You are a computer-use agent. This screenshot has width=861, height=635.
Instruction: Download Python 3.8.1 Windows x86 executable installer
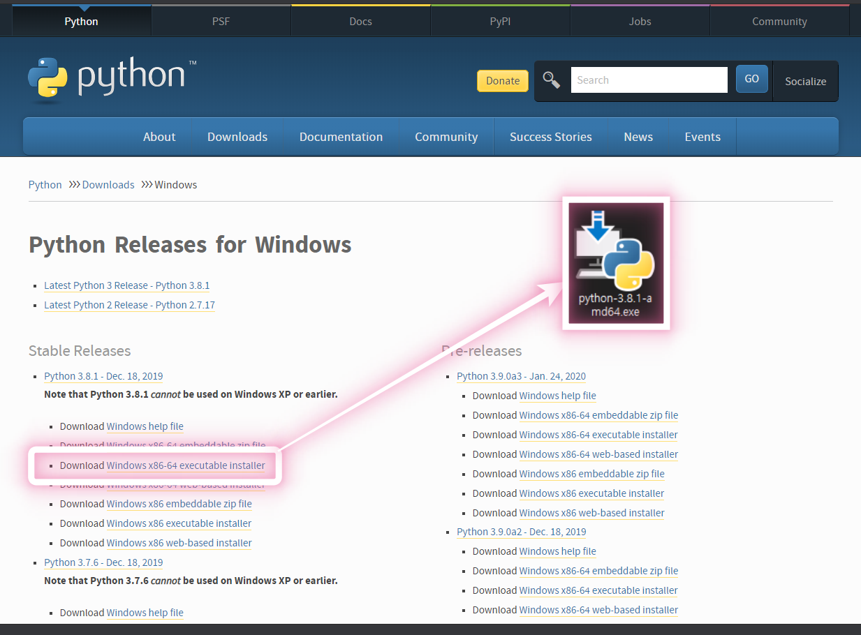click(179, 523)
